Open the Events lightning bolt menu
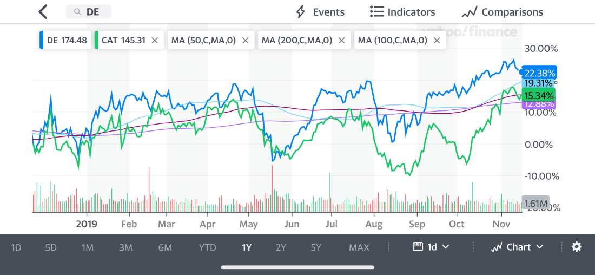 pos(320,12)
